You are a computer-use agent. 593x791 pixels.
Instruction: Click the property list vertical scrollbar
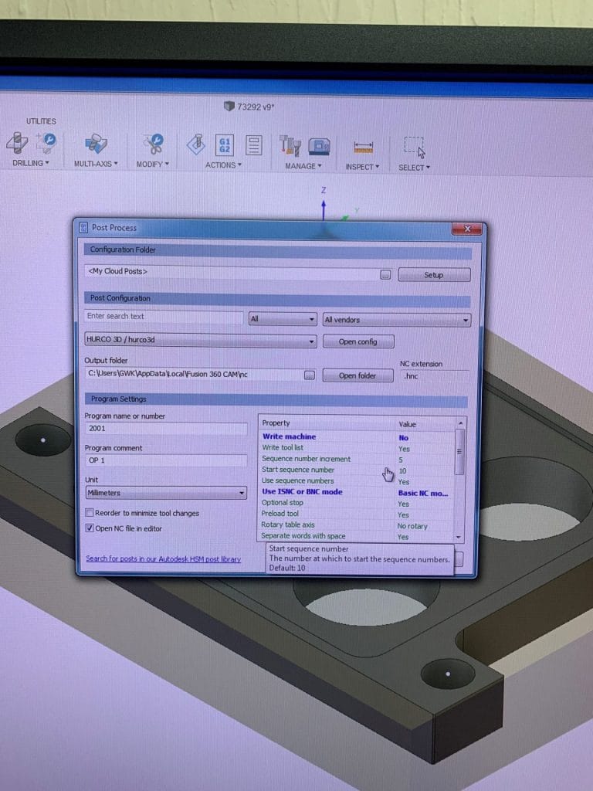460,451
